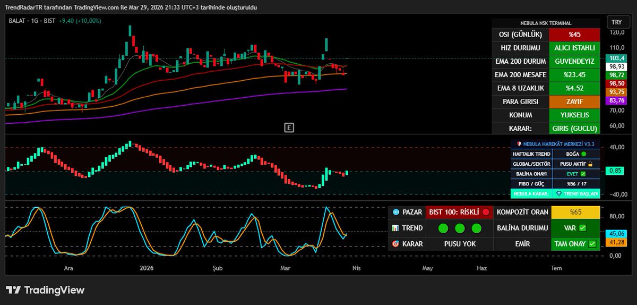Click the HIZ DURUMU label

(x=520, y=48)
